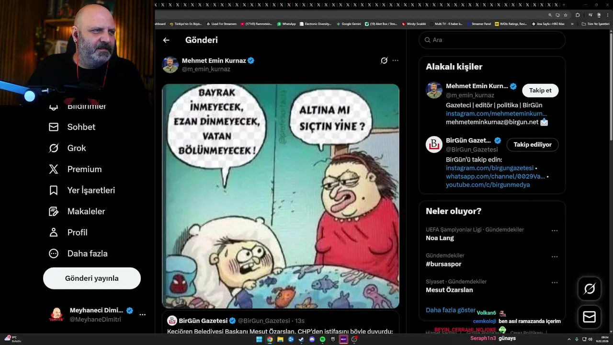Show hidden system tray icons chevron
The height and width of the screenshot is (345, 613).
[569, 339]
